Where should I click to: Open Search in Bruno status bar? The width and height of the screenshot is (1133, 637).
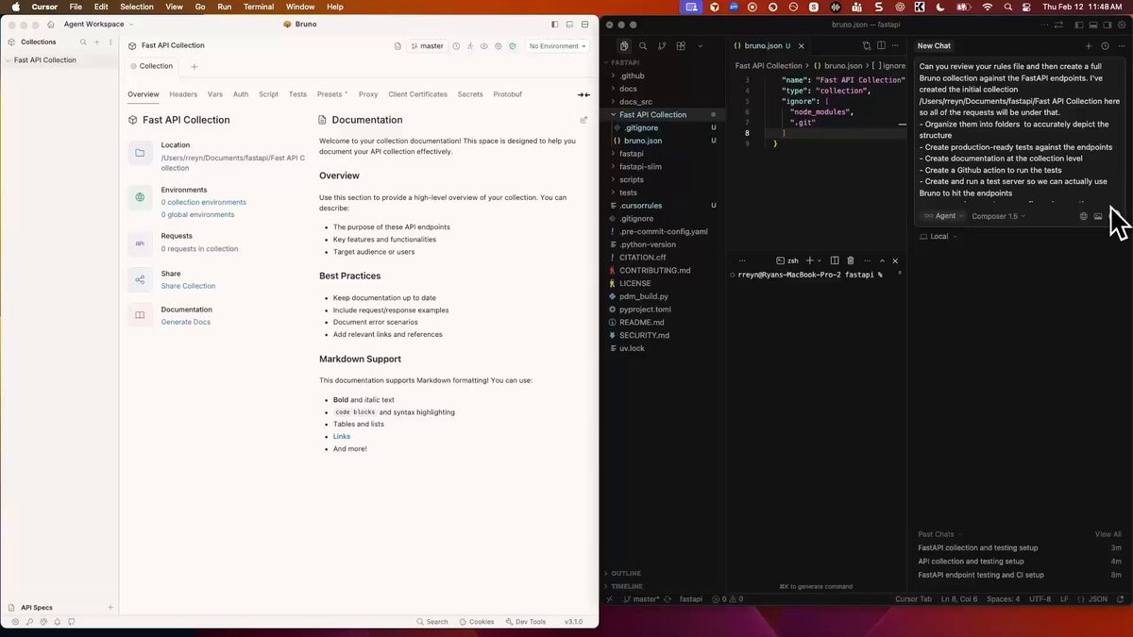pos(432,622)
